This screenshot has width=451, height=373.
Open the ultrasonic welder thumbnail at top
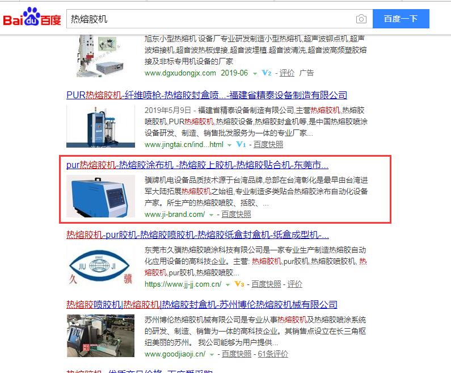[100, 56]
